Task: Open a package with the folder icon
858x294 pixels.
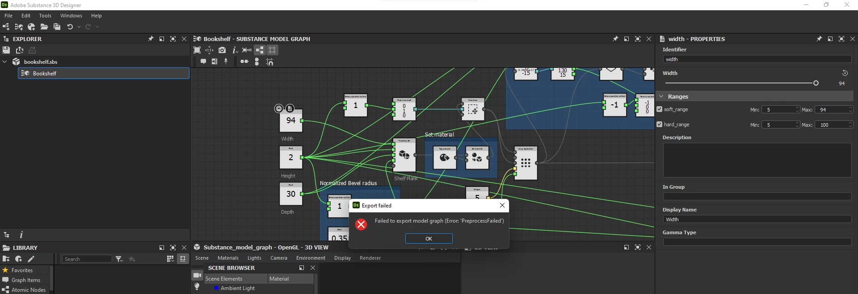Action: (44, 27)
